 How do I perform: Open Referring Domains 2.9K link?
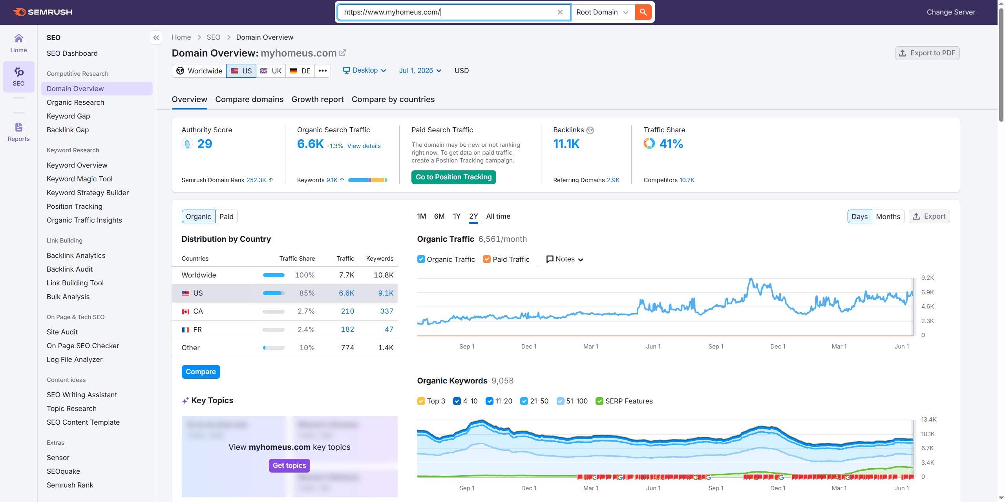point(613,180)
